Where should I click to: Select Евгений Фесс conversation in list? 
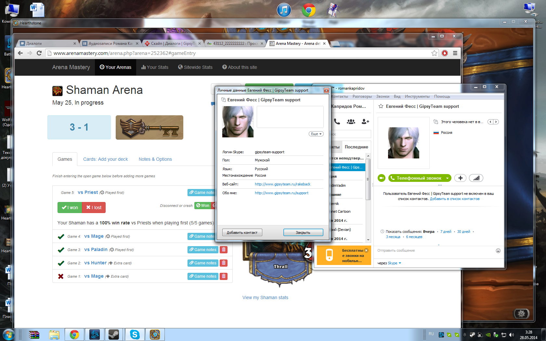[x=348, y=167]
